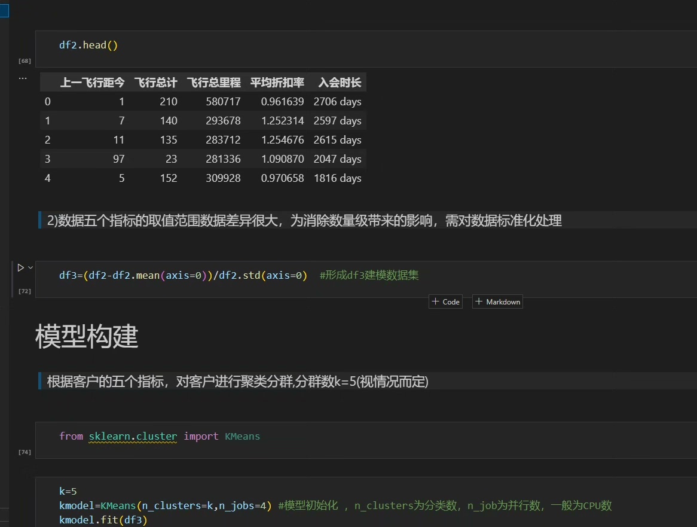This screenshot has height=527, width=697.
Task: Click the cell value 283712
Action: [x=223, y=140]
